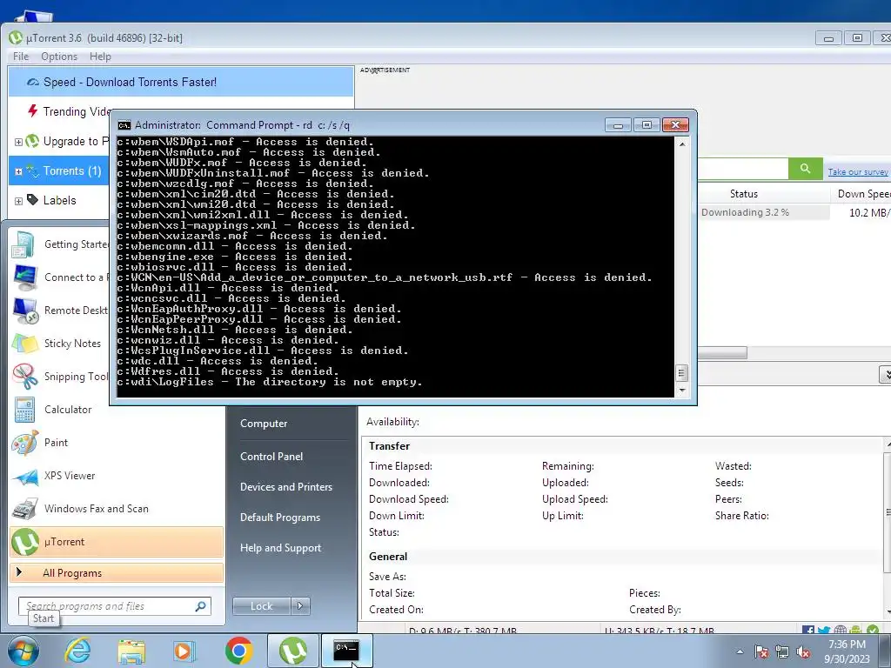Image resolution: width=891 pixels, height=668 pixels.
Task: Launch Remote Desktop Connection
Action: [60, 311]
